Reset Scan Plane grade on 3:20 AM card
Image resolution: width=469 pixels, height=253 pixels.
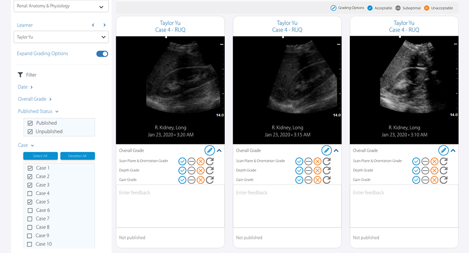[x=210, y=161]
